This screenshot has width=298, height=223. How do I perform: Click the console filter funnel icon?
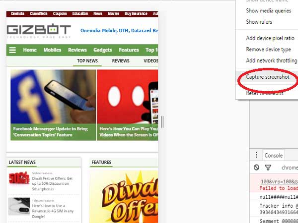pyautogui.click(x=268, y=167)
